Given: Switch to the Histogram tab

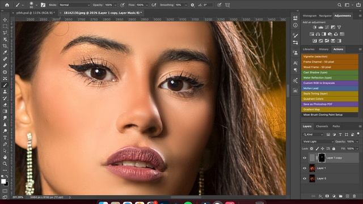Looking at the screenshot, I should tap(310, 16).
